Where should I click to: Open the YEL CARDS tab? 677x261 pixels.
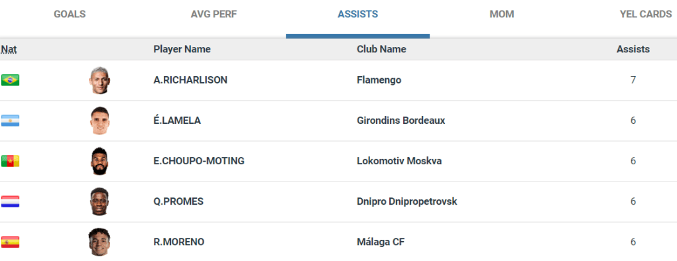646,14
